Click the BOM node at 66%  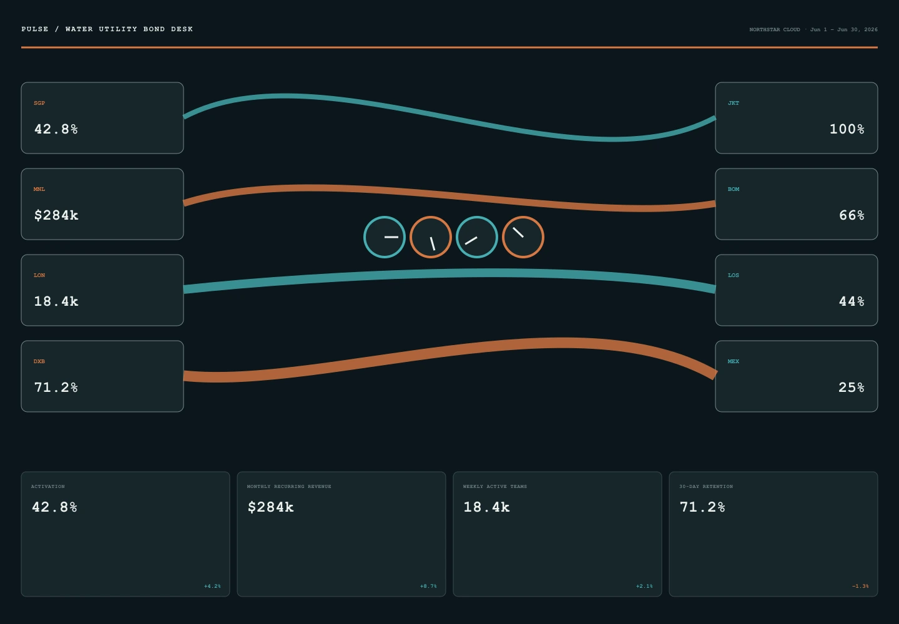[797, 204]
